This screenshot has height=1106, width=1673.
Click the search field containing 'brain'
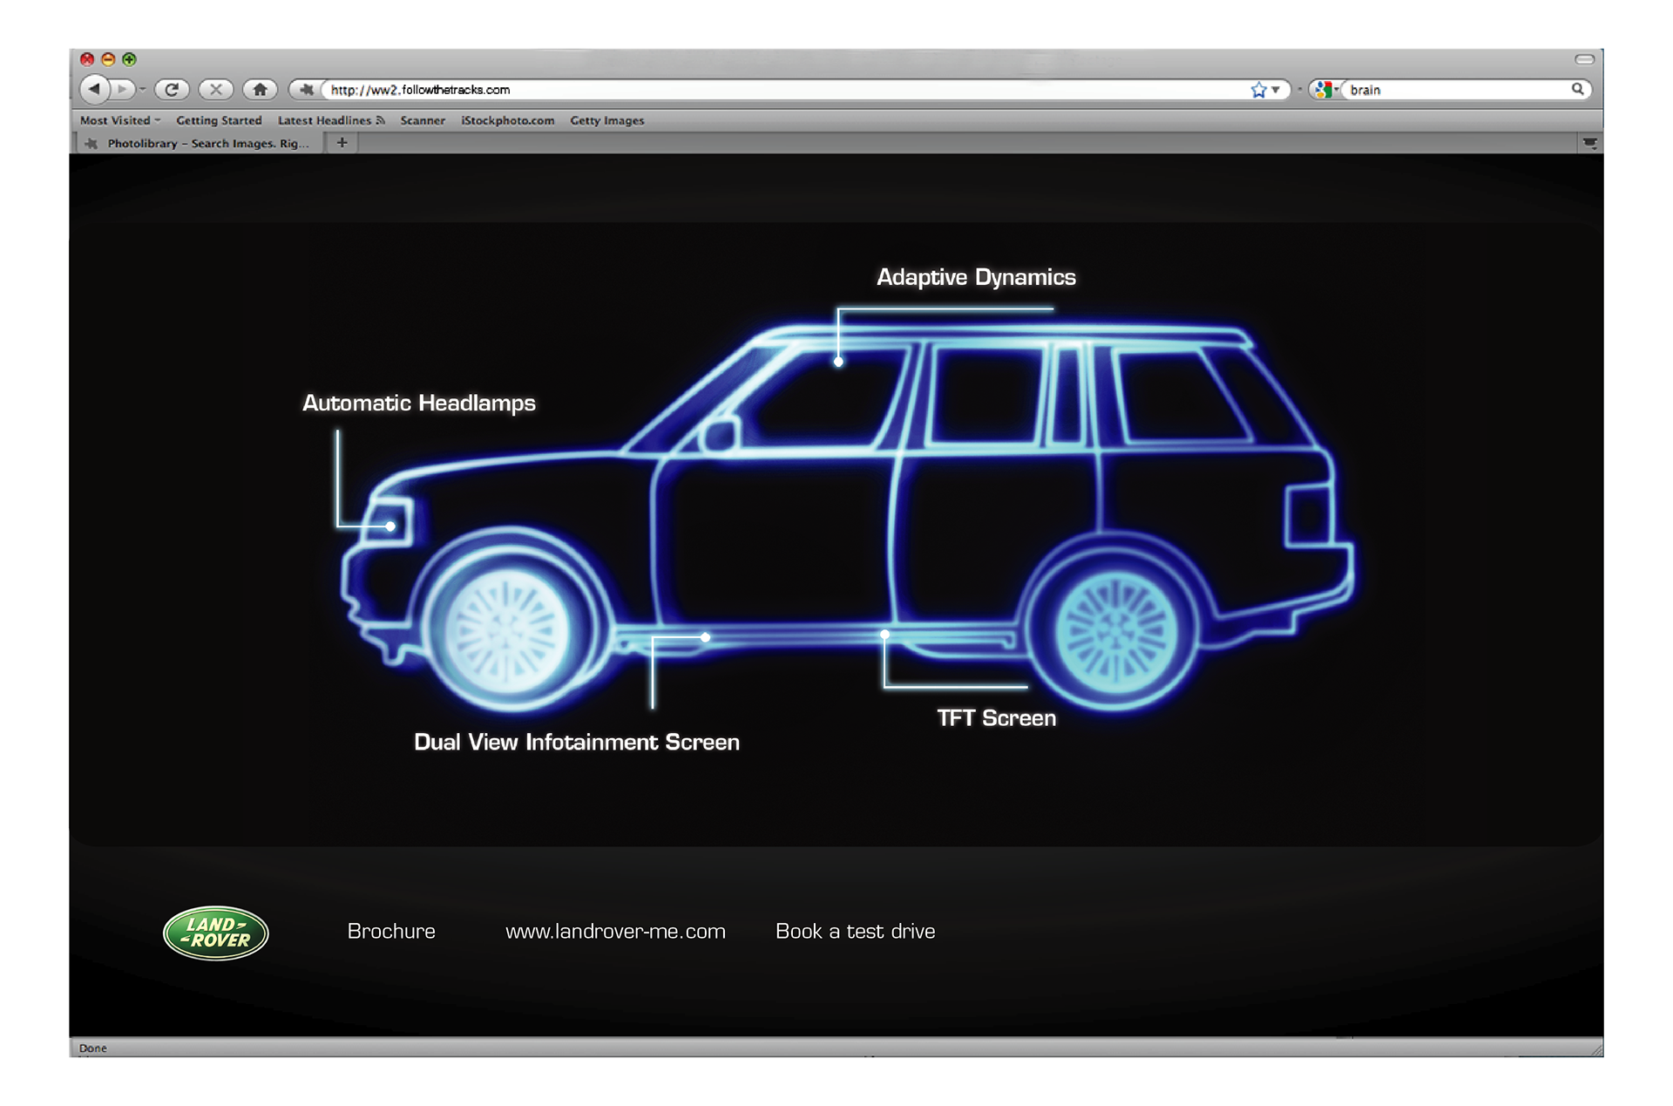1457,90
